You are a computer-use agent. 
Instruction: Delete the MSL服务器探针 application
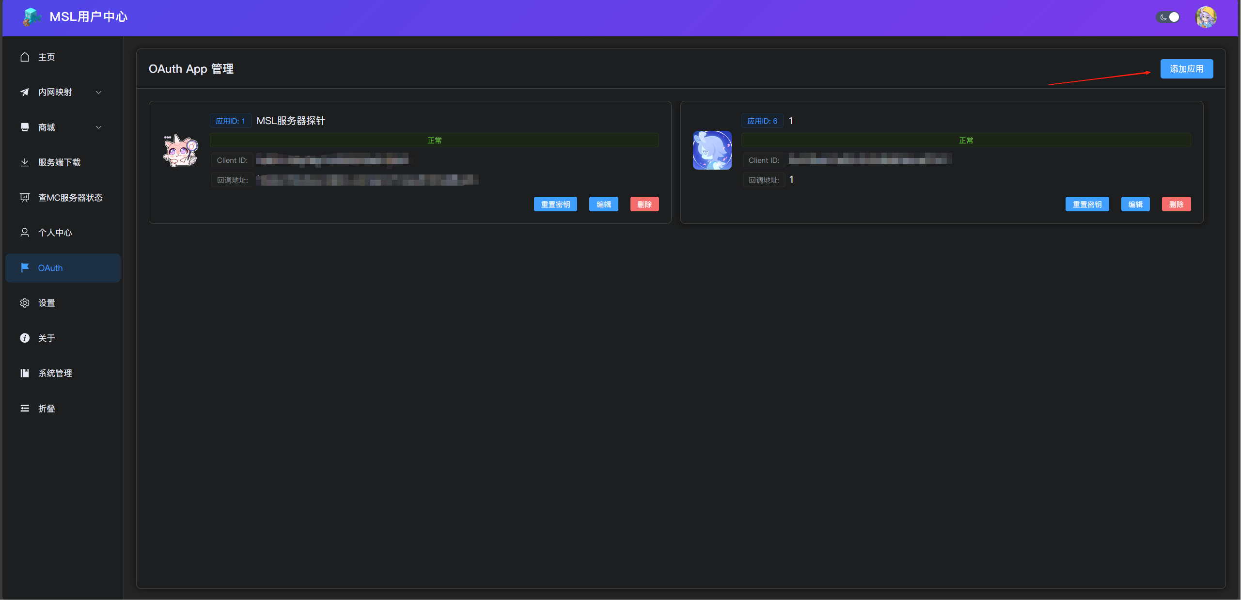pyautogui.click(x=644, y=205)
